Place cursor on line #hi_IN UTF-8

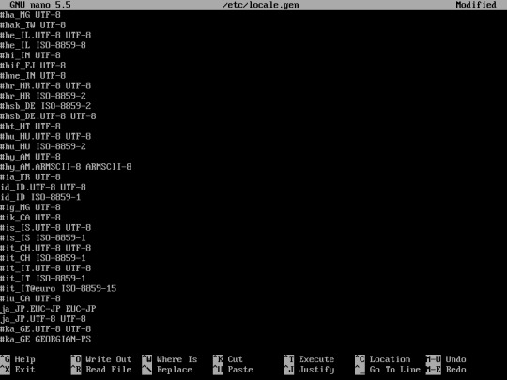pos(30,55)
